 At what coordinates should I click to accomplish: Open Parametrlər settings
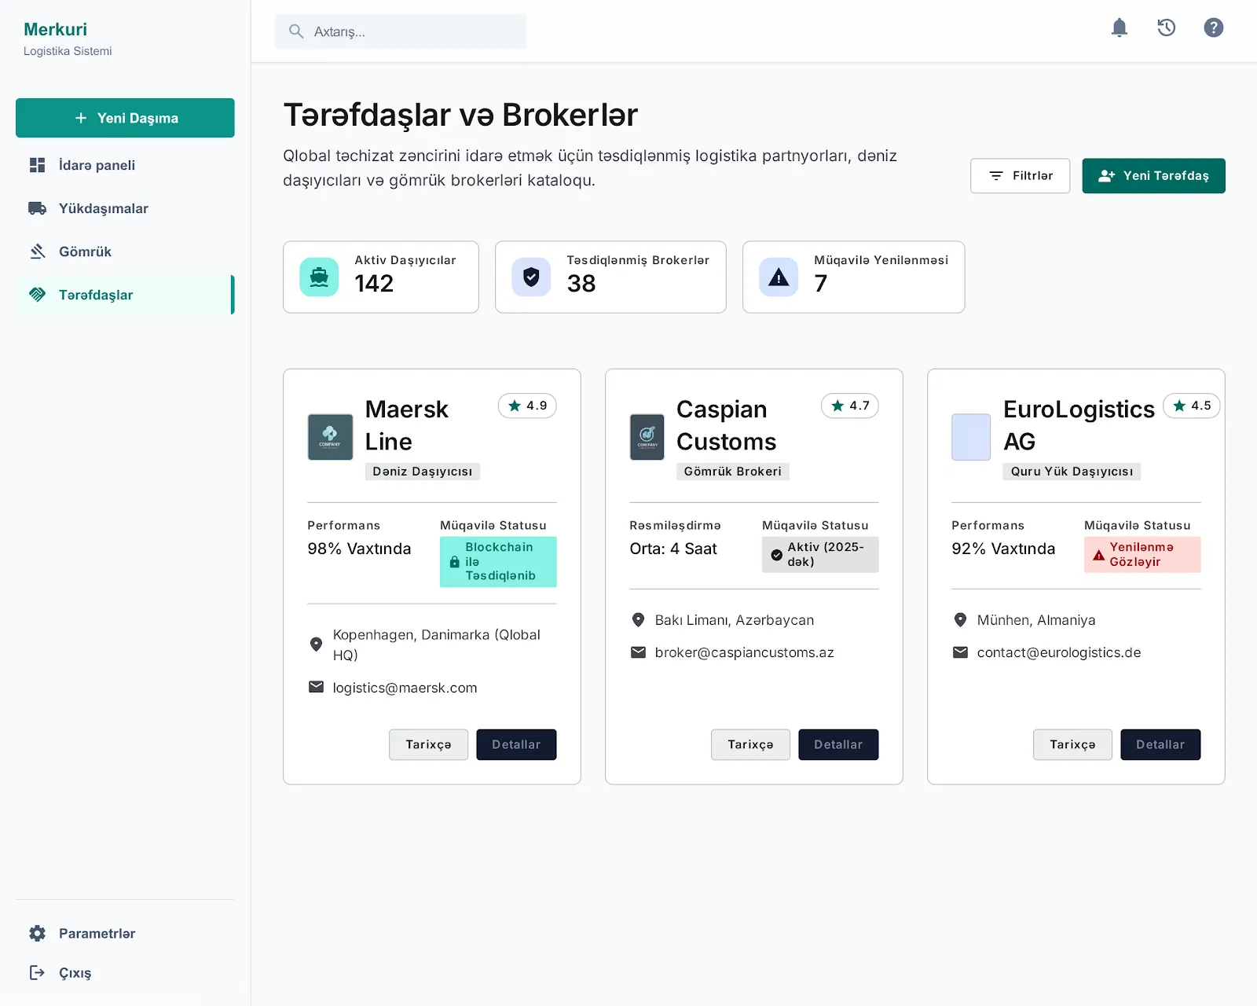pyautogui.click(x=125, y=934)
